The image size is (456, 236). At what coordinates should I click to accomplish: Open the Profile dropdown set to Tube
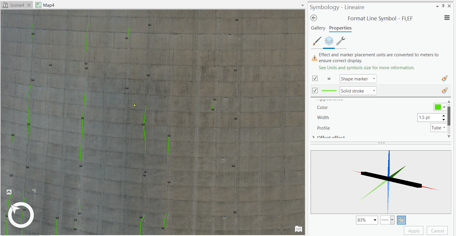tap(439, 128)
